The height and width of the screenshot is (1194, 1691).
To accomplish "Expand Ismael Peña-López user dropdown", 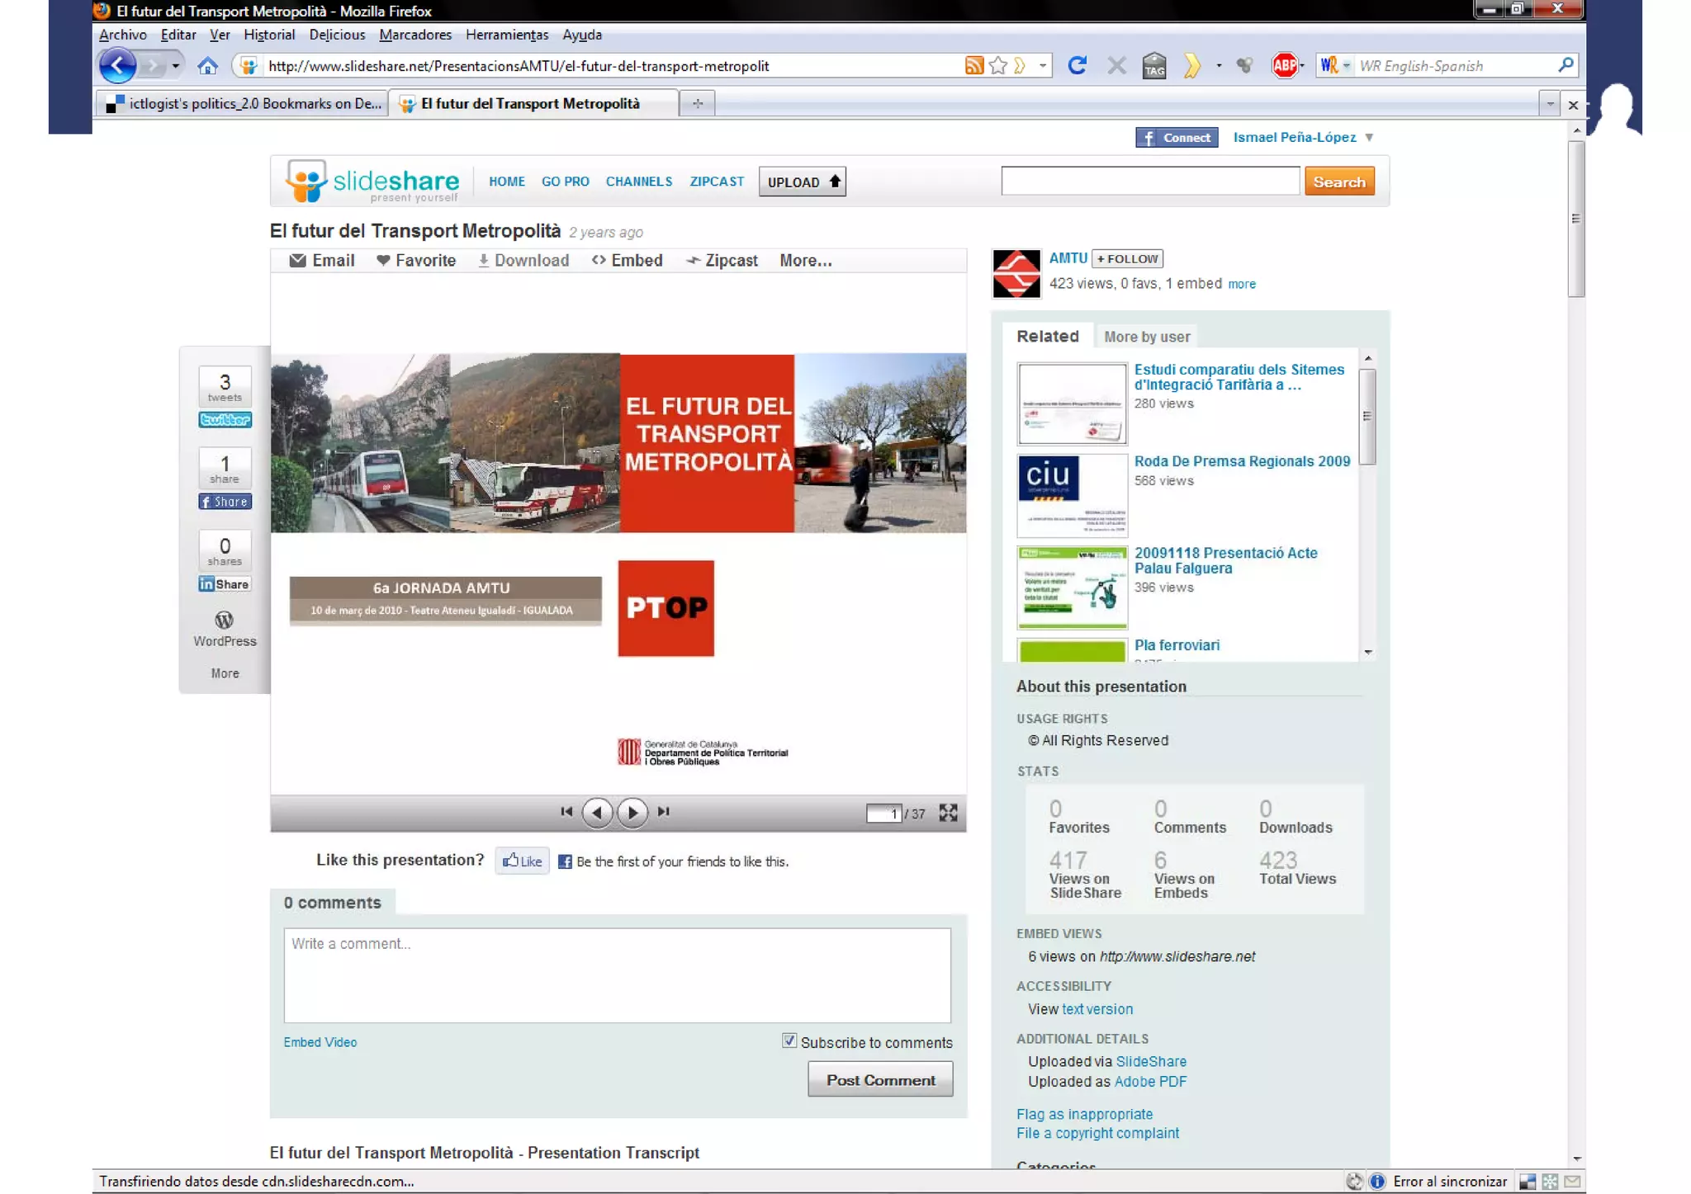I will point(1369,137).
